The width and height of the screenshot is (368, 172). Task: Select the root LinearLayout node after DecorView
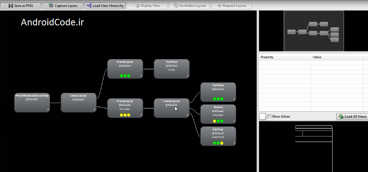78,102
